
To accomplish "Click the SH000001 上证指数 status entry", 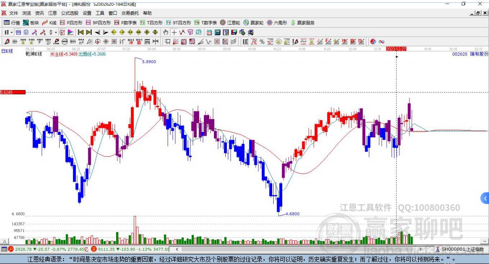I will click(x=459, y=249).
